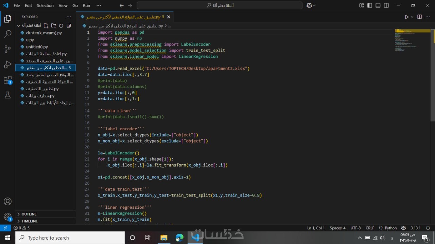Toggle the secondary side bar layout button
The width and height of the screenshot is (435, 244).
[x=386, y=5]
